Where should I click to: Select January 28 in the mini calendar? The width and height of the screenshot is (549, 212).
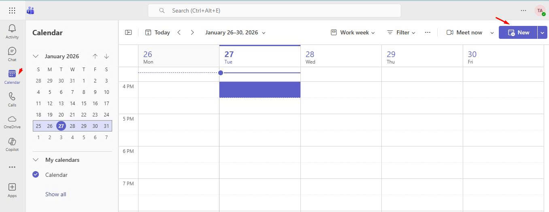click(72, 126)
